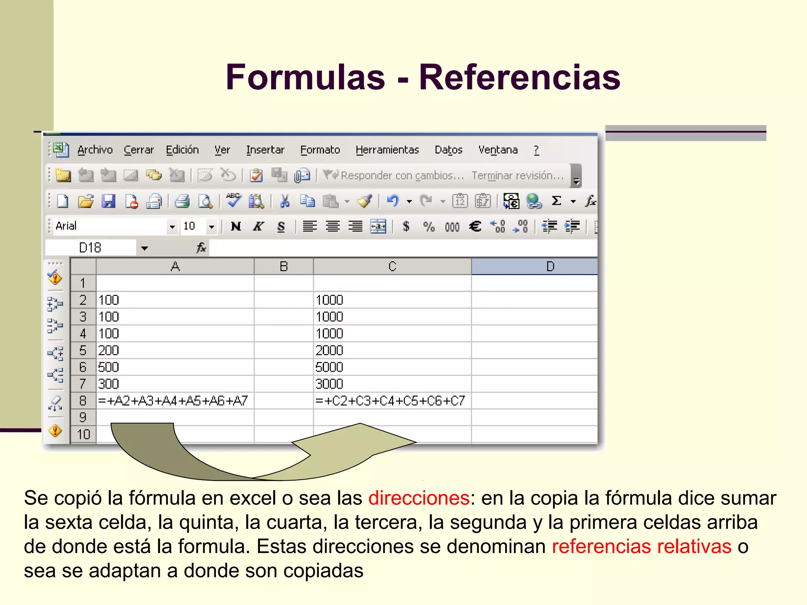Viewport: 807px width, 605px height.
Task: Click the Format Painter brush icon
Action: click(x=364, y=201)
